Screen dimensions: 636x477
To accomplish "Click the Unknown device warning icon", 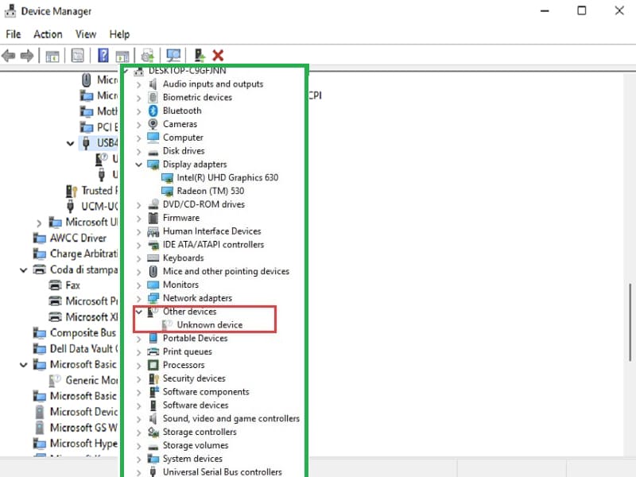I will [x=167, y=324].
